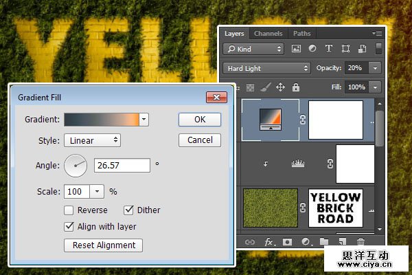
Task: Expand the gradient picker arrow
Action: coord(144,119)
